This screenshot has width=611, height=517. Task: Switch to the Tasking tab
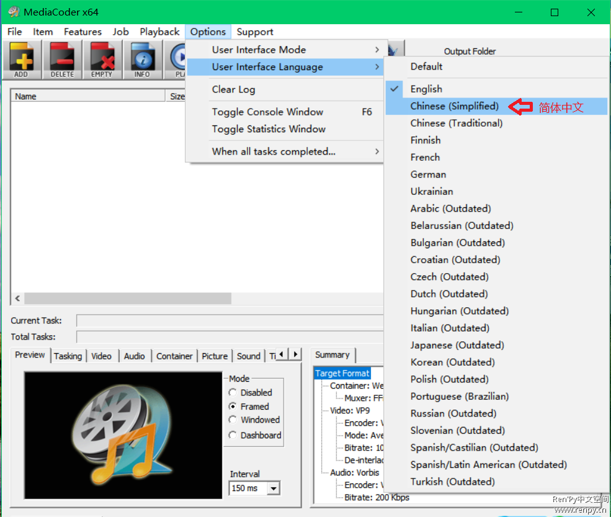pyautogui.click(x=68, y=356)
